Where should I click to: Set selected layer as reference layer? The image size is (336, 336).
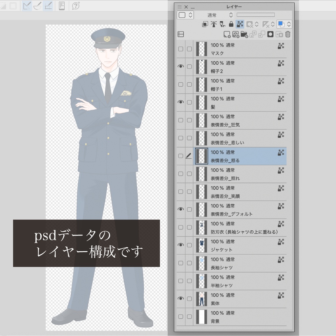(214, 24)
